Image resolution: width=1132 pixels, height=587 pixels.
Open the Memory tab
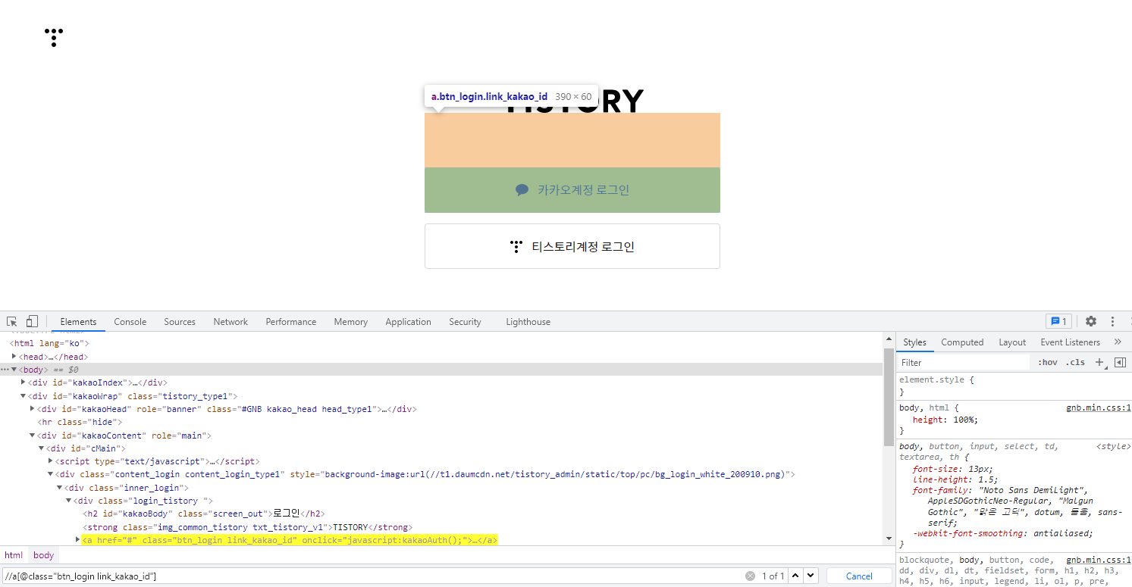351,321
